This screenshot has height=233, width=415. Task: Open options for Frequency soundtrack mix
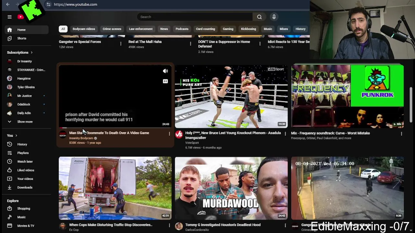tap(401, 134)
